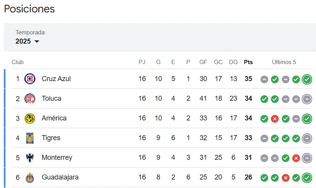Click Cruz Azul's latest win result icon

(307, 79)
